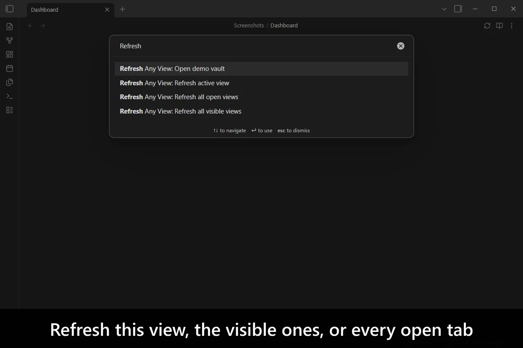Click Dashboard title in breadcrumb
523x348 pixels.
click(x=284, y=26)
